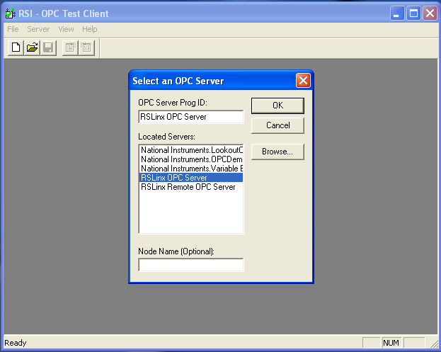This screenshot has height=352, width=441.
Task: Minimize the RSI OPC Test Client window
Action: pos(397,13)
